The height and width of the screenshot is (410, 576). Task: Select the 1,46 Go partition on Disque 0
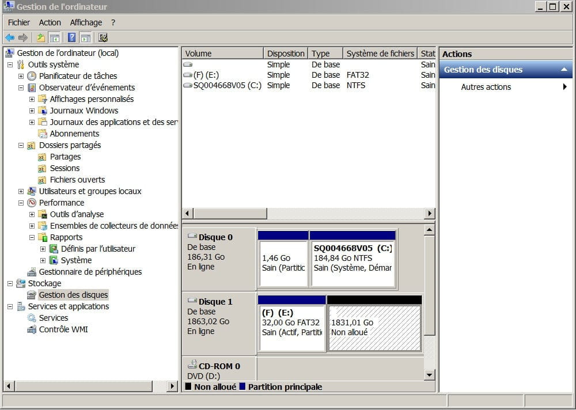[x=283, y=263]
